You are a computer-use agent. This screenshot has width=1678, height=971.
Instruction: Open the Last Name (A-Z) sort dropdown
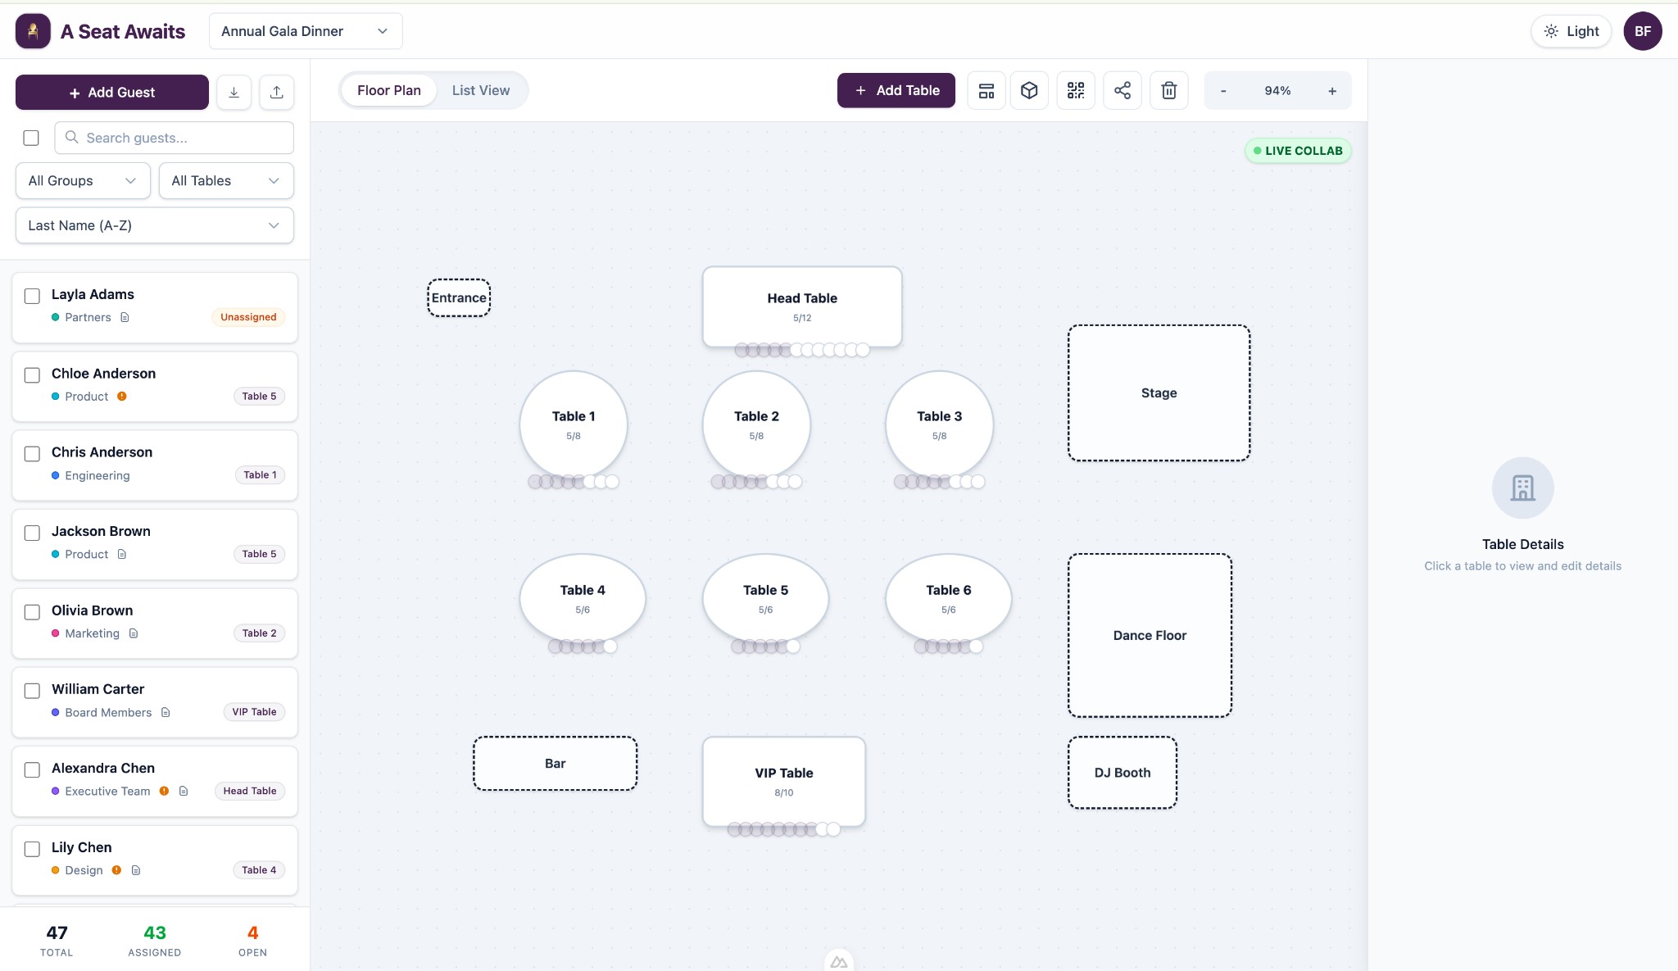[154, 225]
